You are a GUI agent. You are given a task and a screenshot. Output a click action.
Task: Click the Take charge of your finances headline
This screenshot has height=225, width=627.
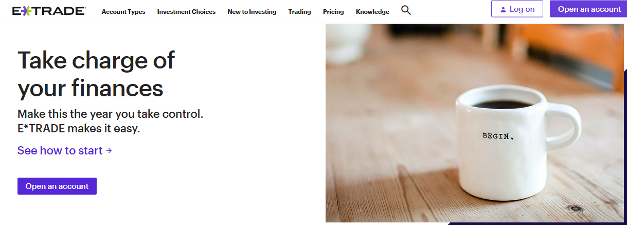tap(96, 75)
